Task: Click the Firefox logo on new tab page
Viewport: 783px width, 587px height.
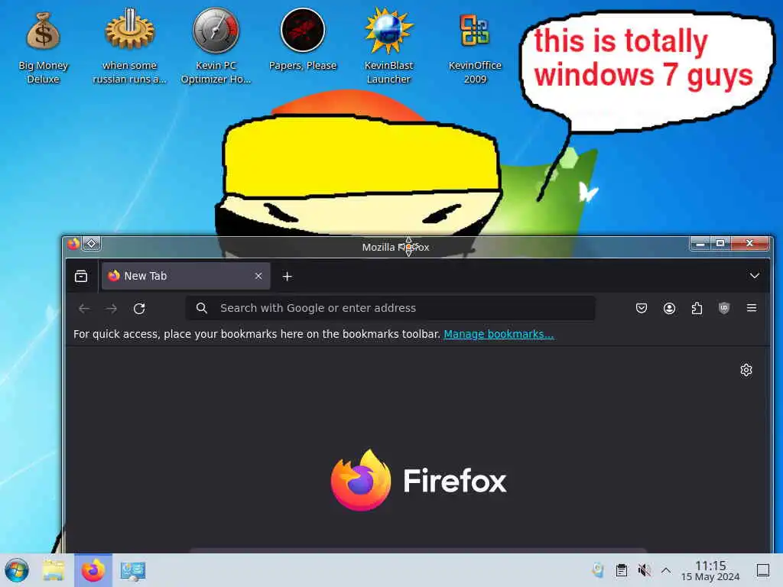Action: click(x=418, y=480)
